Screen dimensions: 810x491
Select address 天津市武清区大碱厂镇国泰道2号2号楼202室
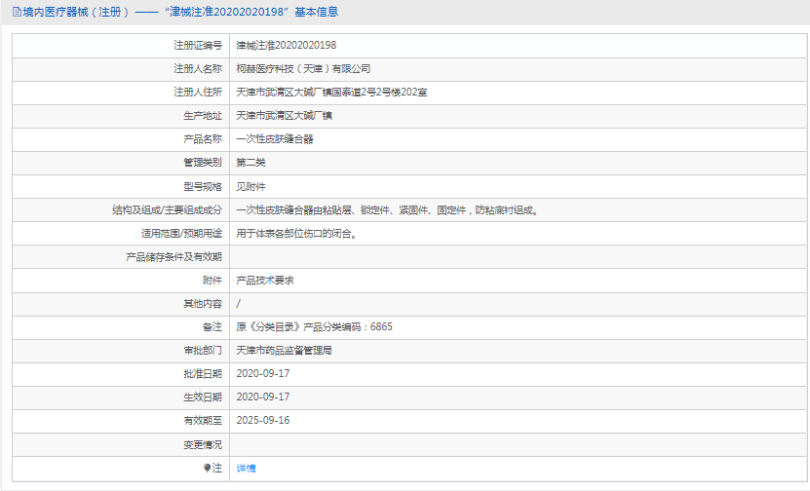[331, 93]
